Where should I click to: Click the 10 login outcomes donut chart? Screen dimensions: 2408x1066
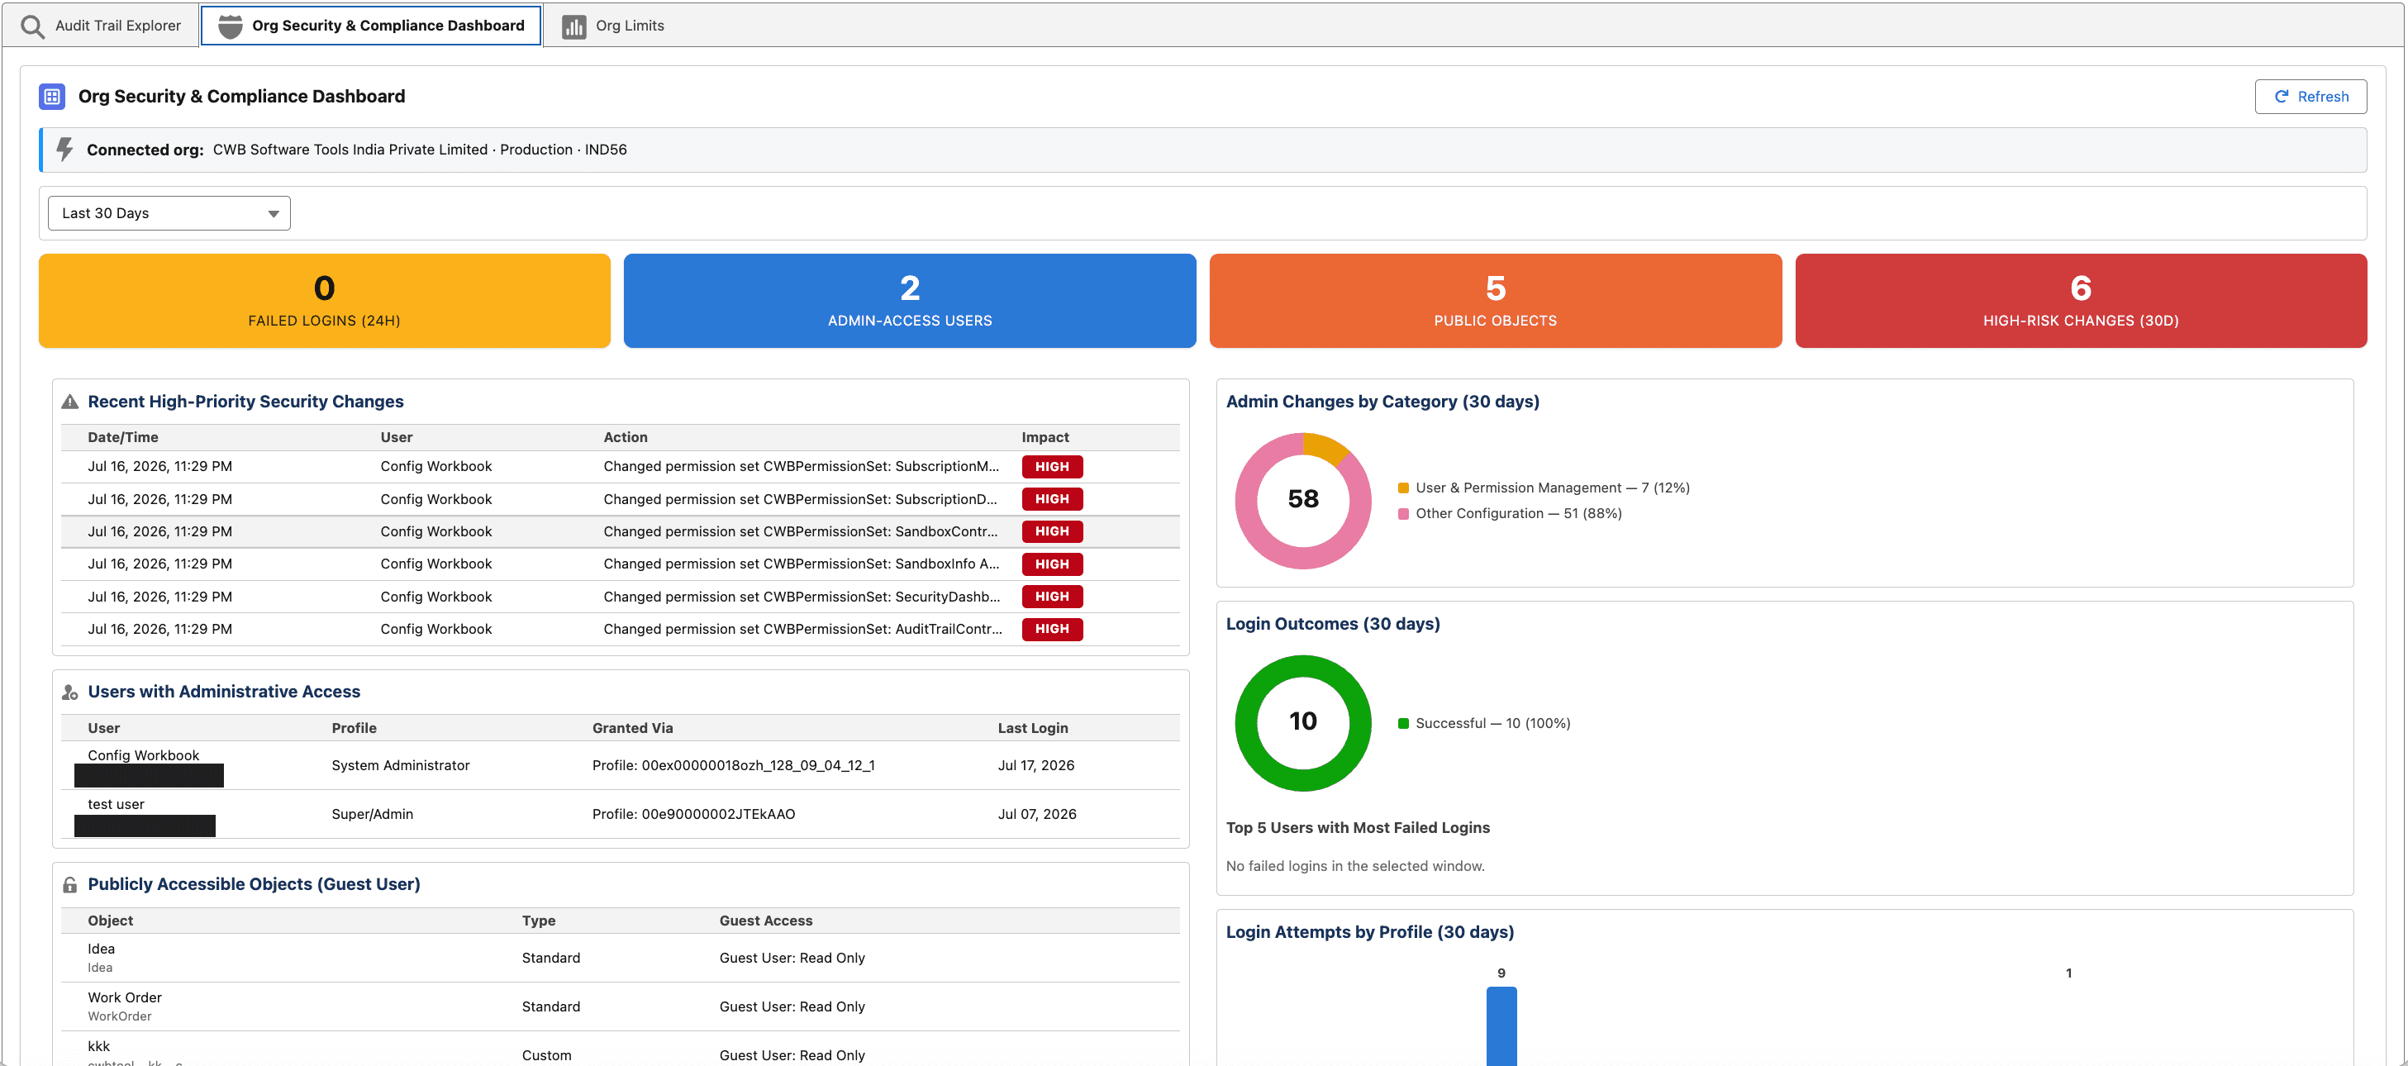coord(1303,723)
